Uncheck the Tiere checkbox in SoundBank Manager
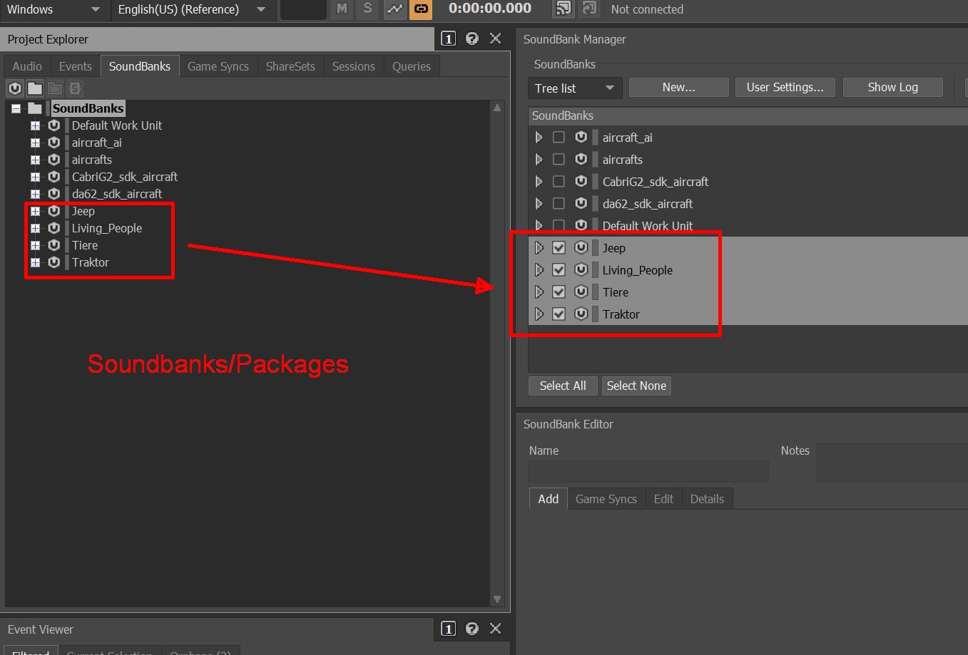This screenshot has width=968, height=655. tap(559, 292)
